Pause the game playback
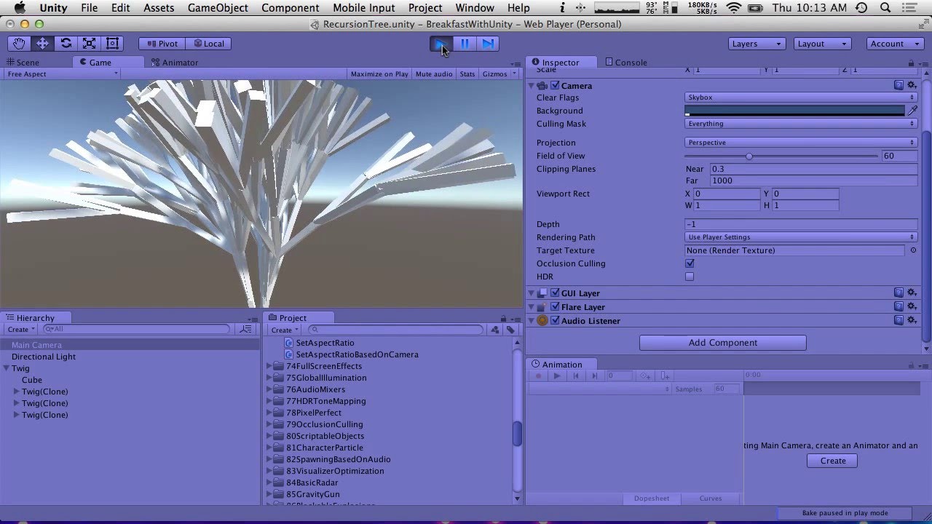932x524 pixels. [465, 44]
